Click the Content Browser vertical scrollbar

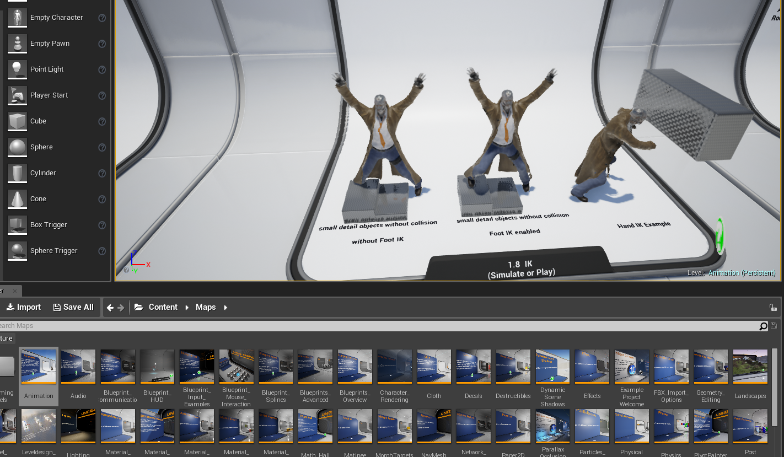coord(775,387)
